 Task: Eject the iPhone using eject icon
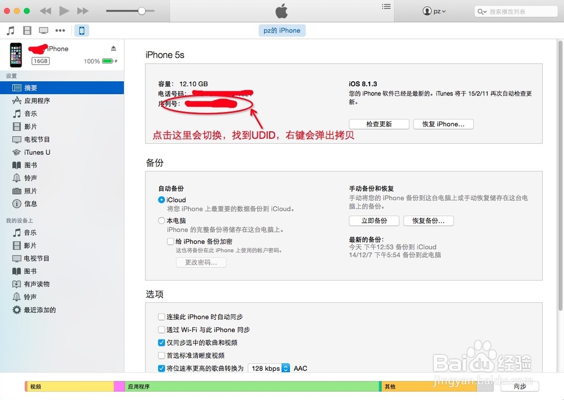(113, 48)
